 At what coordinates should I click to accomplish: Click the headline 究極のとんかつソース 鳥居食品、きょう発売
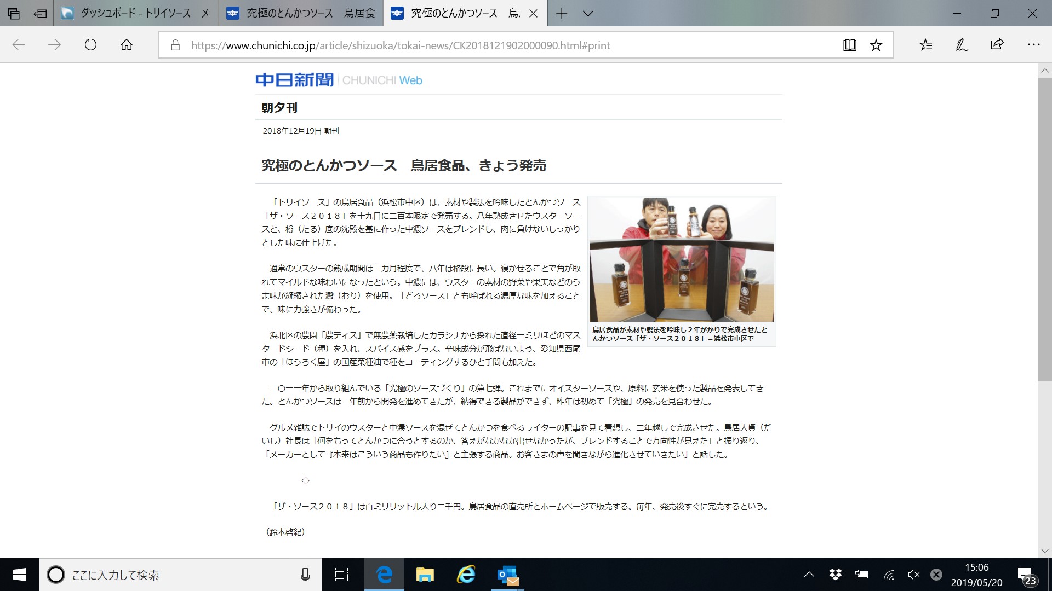404,166
